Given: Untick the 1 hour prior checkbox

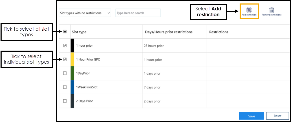Looking at the screenshot, I should (x=65, y=46).
